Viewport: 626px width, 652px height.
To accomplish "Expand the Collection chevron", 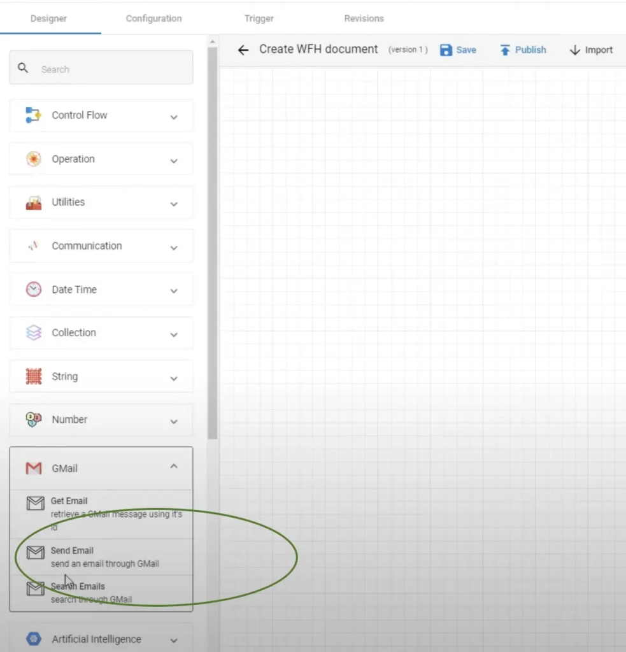I will pos(174,335).
